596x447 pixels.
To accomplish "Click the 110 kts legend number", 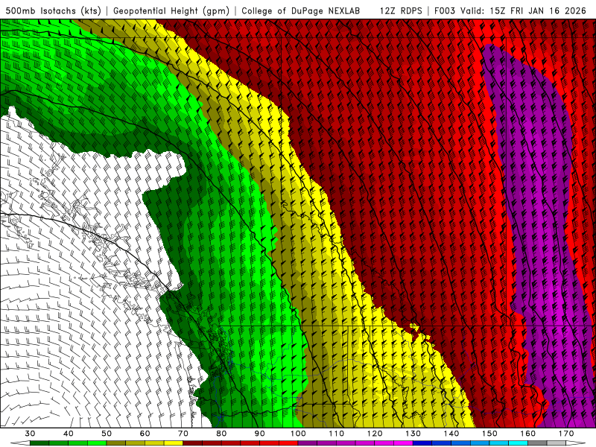I will coord(337,434).
